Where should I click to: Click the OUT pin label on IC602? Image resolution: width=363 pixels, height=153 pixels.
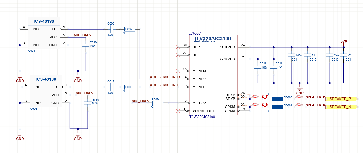coord(55,87)
